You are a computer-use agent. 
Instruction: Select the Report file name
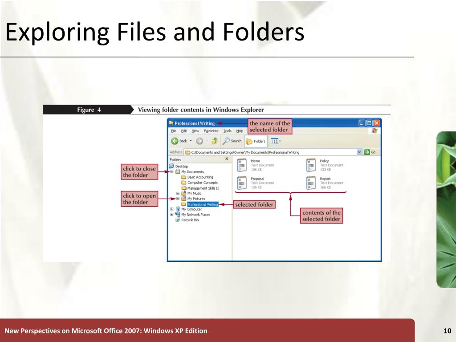325,179
